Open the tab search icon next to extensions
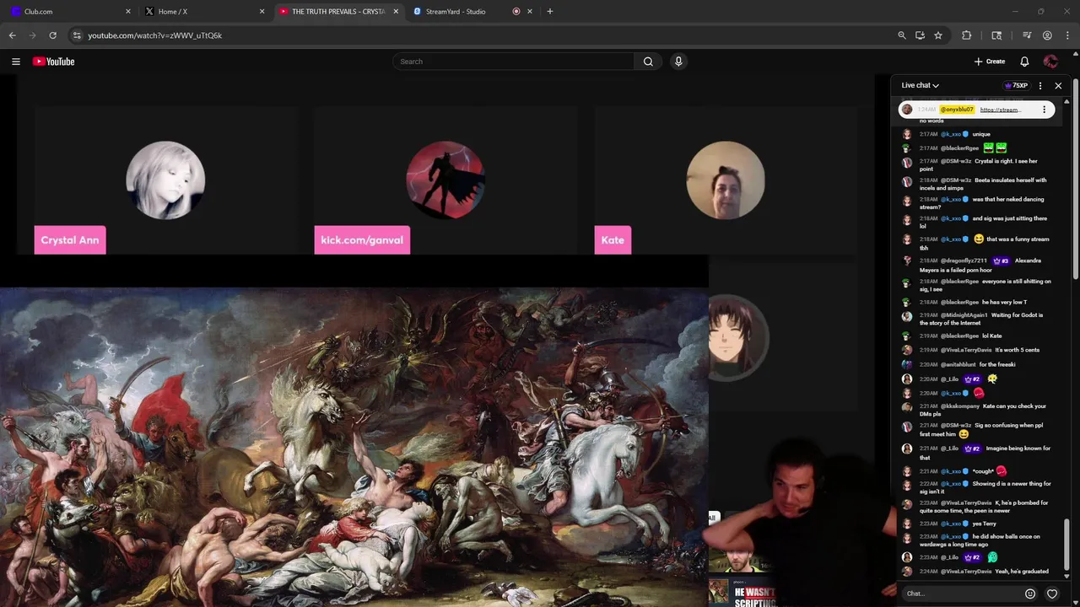The width and height of the screenshot is (1080, 607). coord(996,35)
